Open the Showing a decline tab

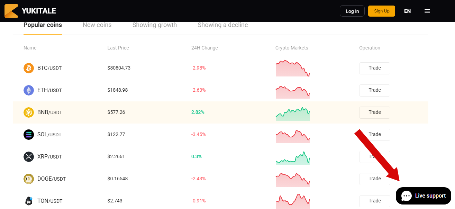222,25
